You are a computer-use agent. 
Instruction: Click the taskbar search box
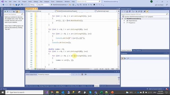[24, 92]
